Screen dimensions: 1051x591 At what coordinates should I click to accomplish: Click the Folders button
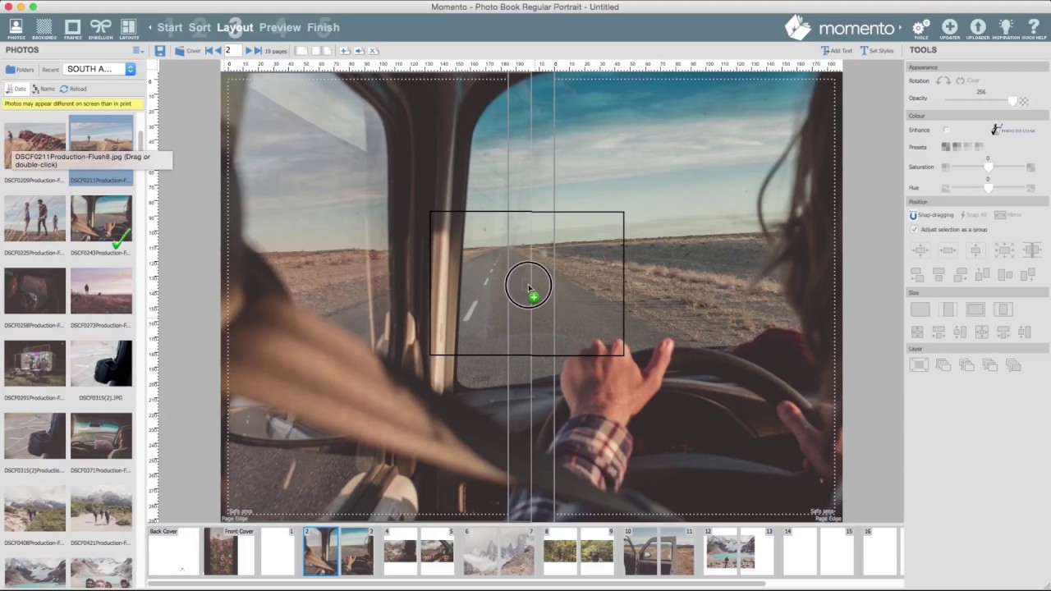[x=21, y=70]
